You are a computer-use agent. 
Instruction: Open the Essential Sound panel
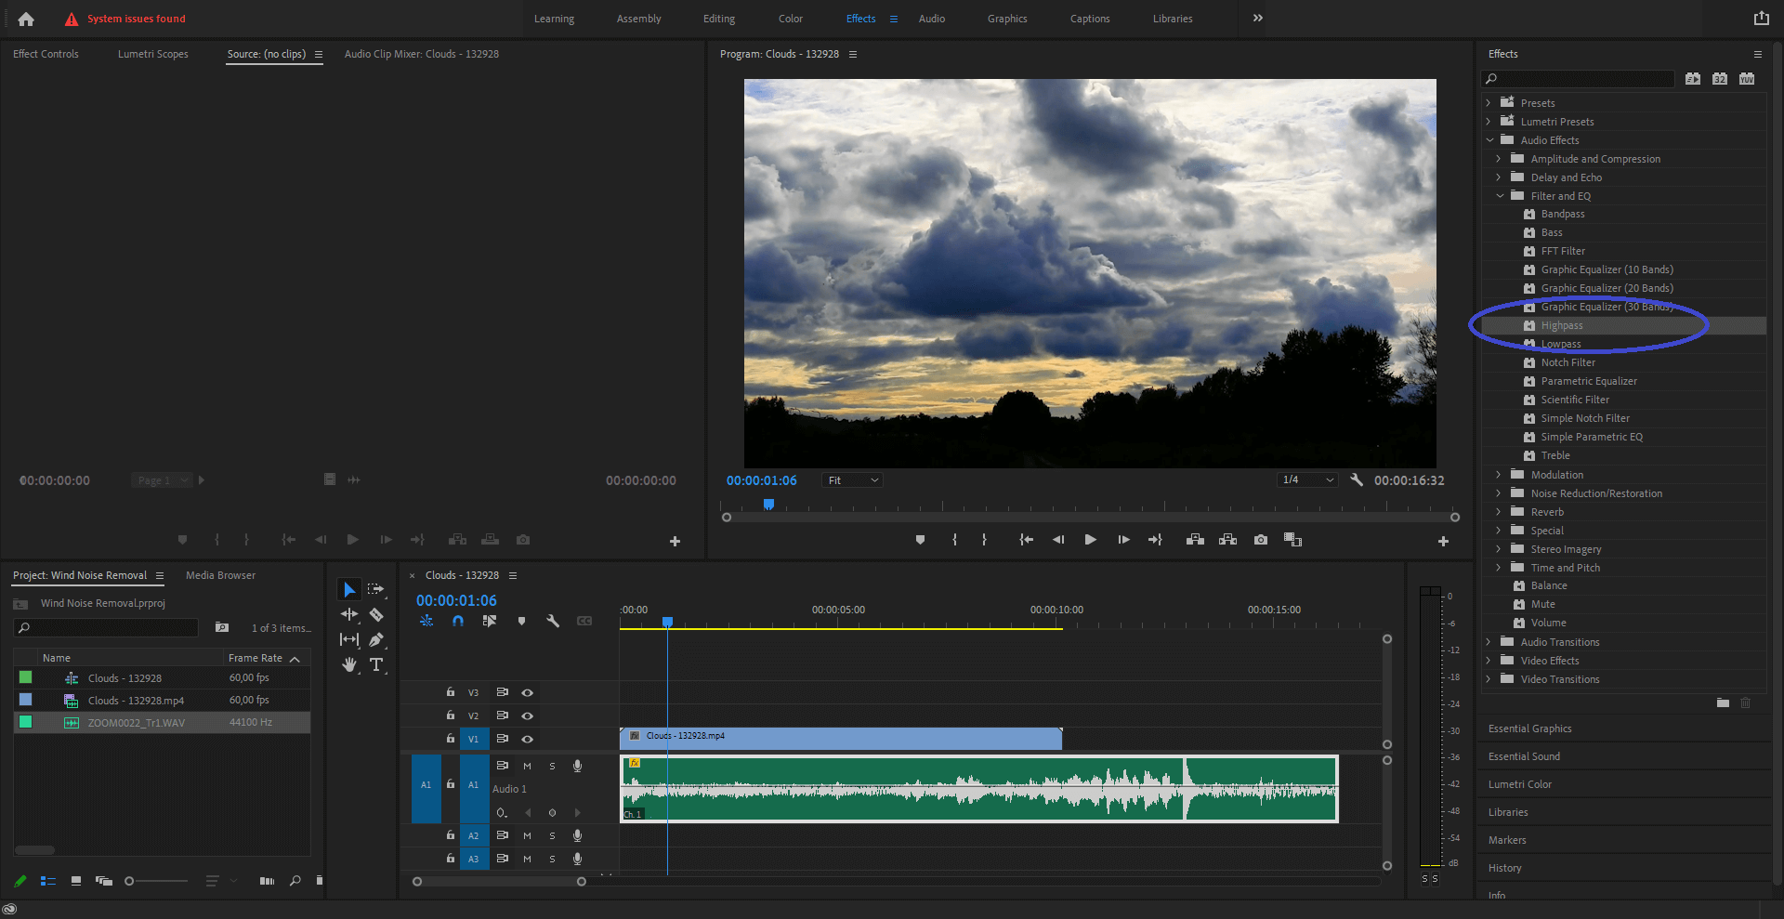pos(1524,755)
